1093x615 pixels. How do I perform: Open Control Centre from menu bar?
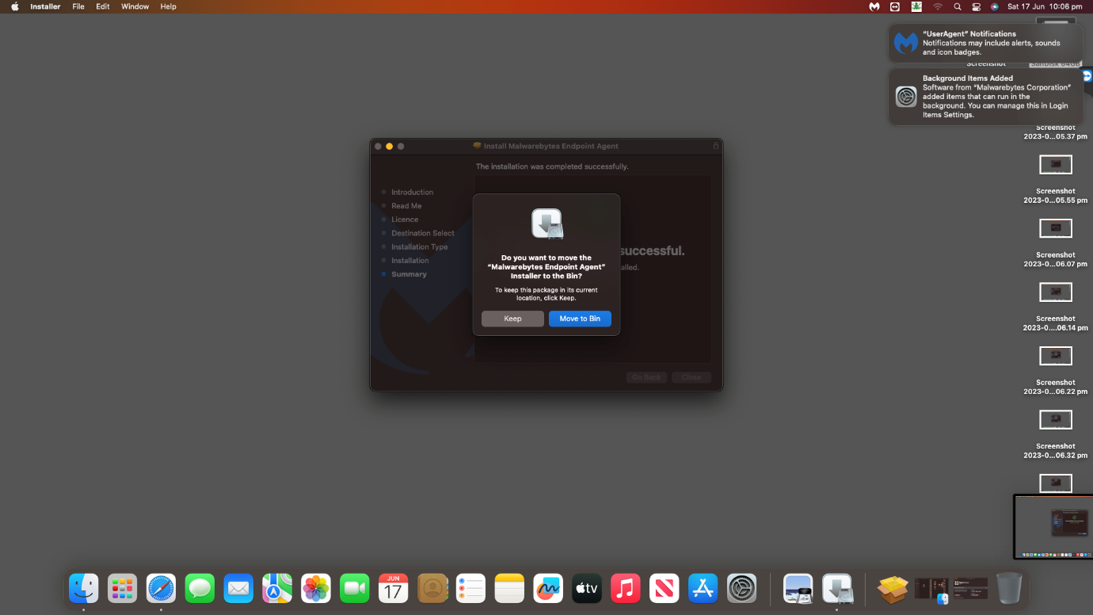[977, 6]
